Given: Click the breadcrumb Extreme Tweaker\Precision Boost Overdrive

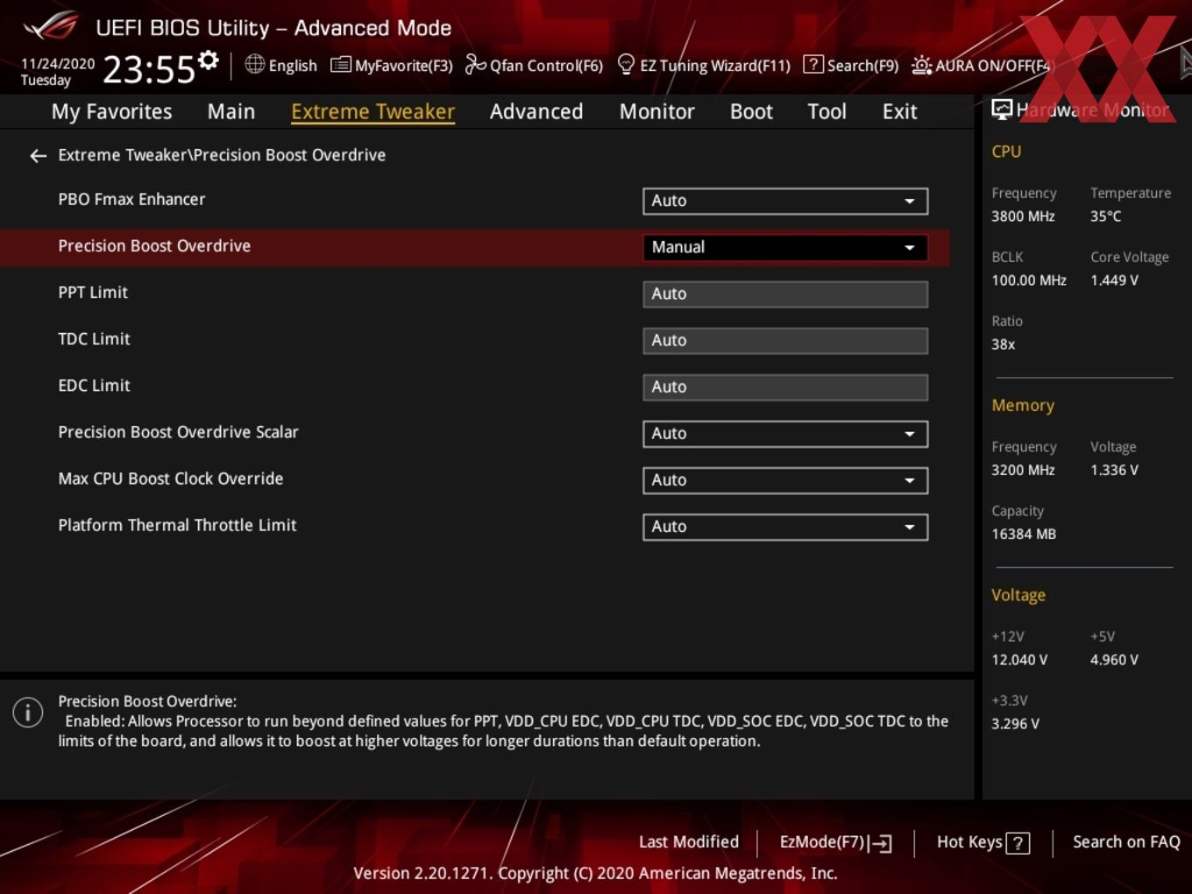Looking at the screenshot, I should pos(222,155).
